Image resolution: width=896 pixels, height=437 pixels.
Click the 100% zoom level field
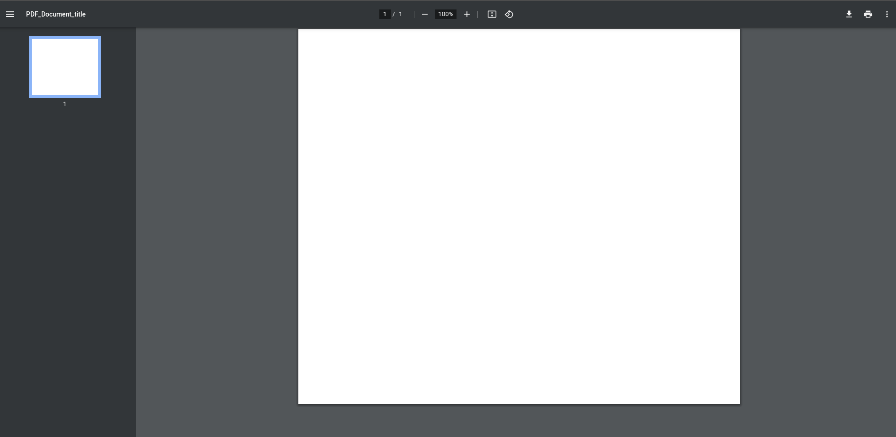tap(446, 14)
